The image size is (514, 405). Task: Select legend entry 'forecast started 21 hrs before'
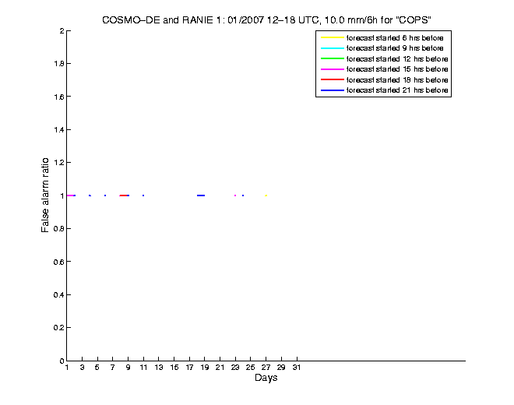click(397, 91)
